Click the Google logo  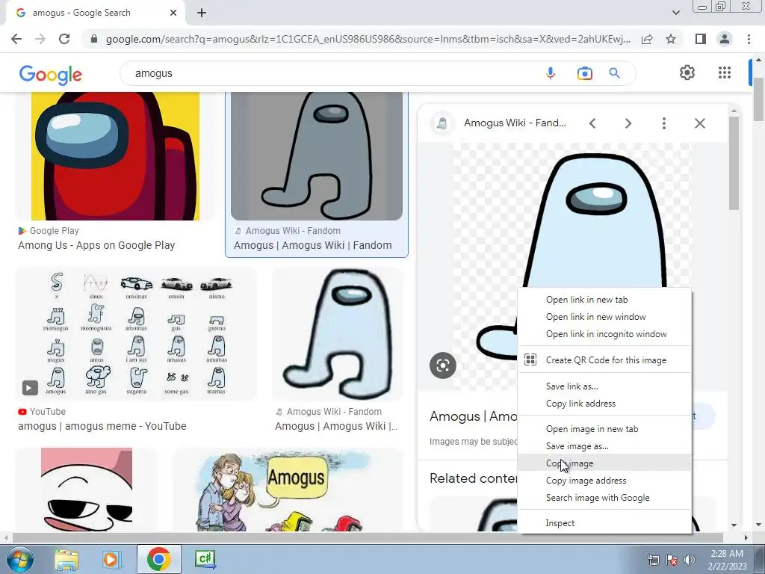click(51, 74)
